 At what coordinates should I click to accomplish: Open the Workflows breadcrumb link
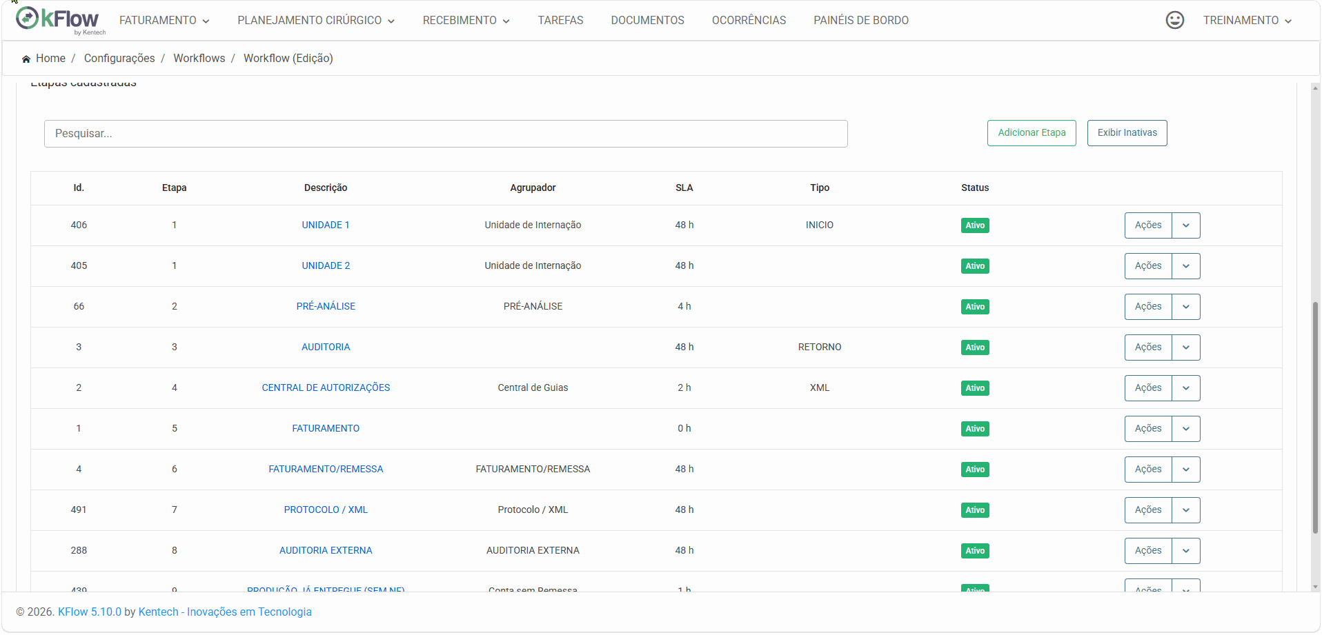click(199, 59)
